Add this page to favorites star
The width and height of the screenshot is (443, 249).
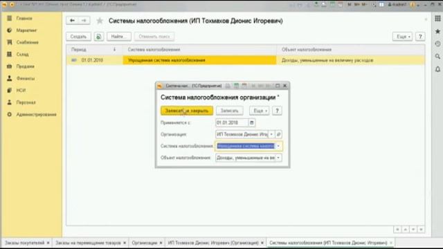click(x=100, y=21)
